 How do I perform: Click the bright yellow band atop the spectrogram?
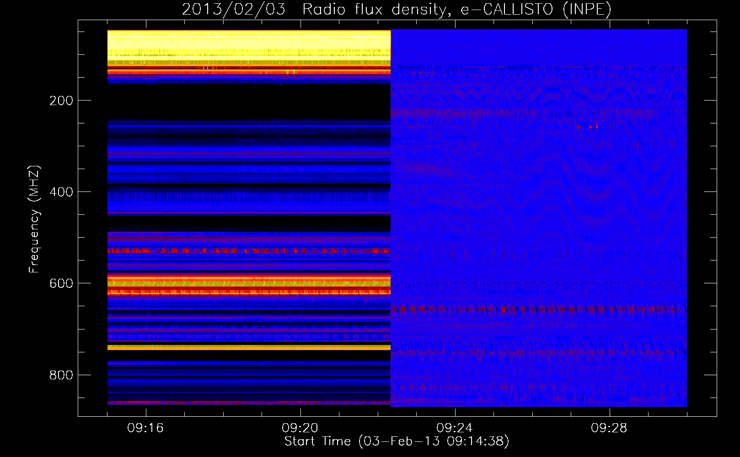click(x=249, y=44)
